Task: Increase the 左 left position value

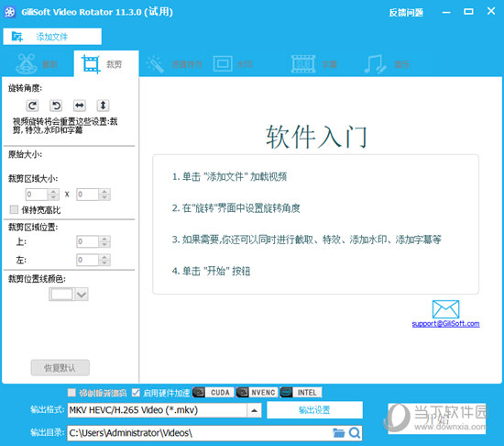Action: [x=104, y=257]
